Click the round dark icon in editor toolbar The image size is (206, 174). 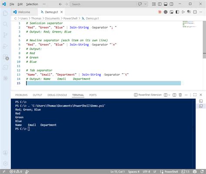click(x=166, y=12)
